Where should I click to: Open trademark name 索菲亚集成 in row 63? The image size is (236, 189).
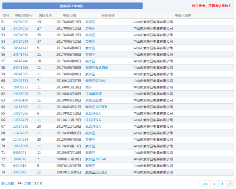click(x=94, y=100)
